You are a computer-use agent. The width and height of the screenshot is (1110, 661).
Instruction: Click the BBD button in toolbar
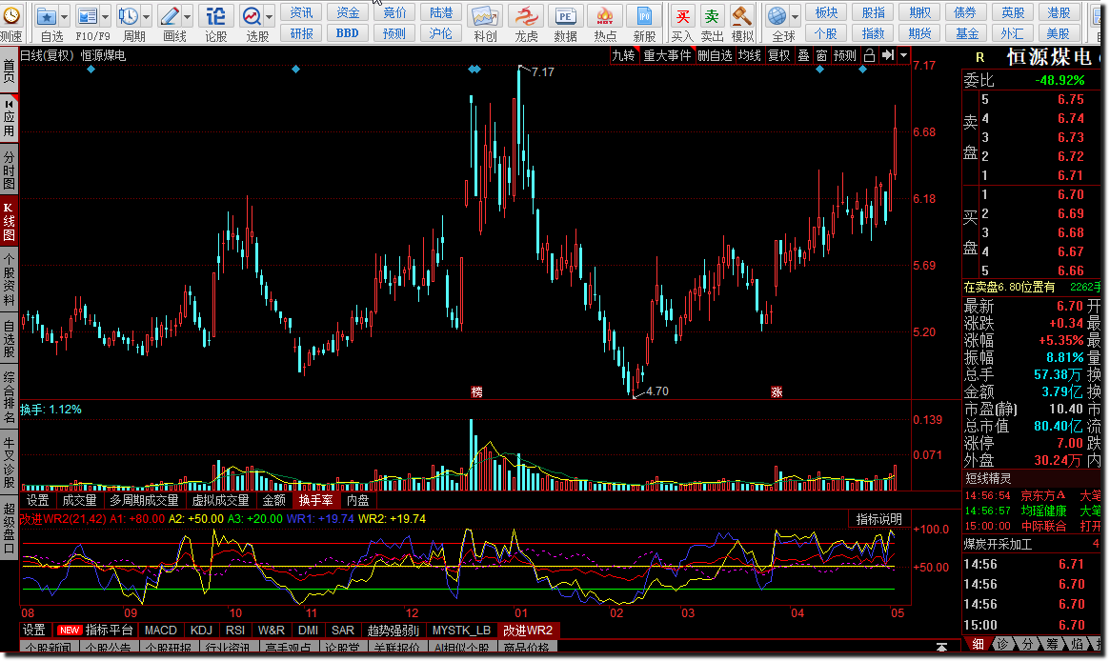(348, 33)
